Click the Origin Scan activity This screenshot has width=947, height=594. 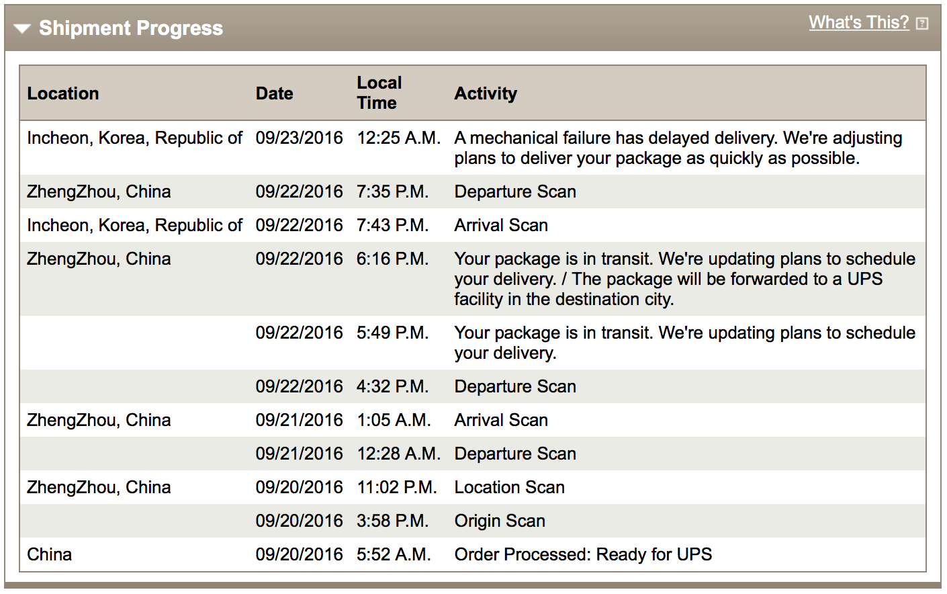pyautogui.click(x=500, y=521)
